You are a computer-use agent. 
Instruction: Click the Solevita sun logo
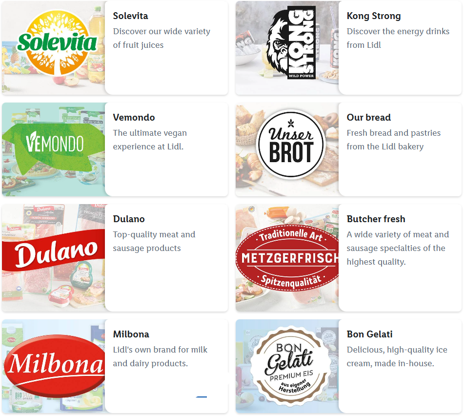pyautogui.click(x=57, y=43)
